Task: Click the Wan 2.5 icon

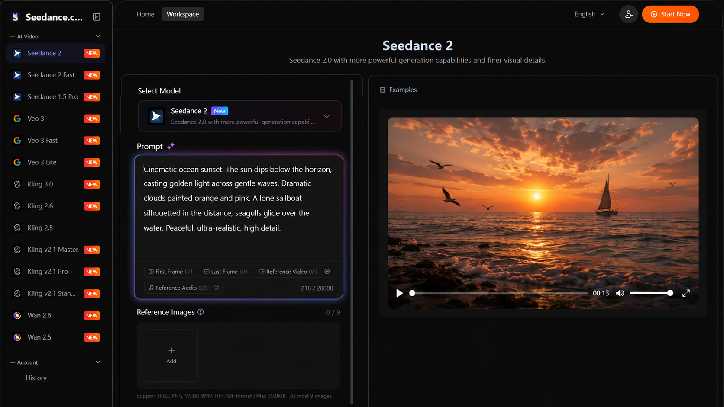Action: click(17, 337)
